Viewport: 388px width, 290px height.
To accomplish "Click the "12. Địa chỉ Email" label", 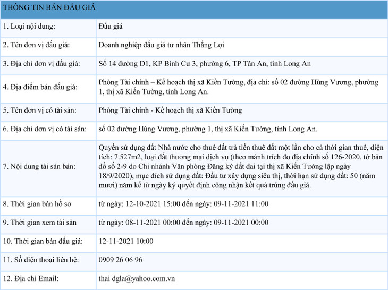I will coord(31,278).
